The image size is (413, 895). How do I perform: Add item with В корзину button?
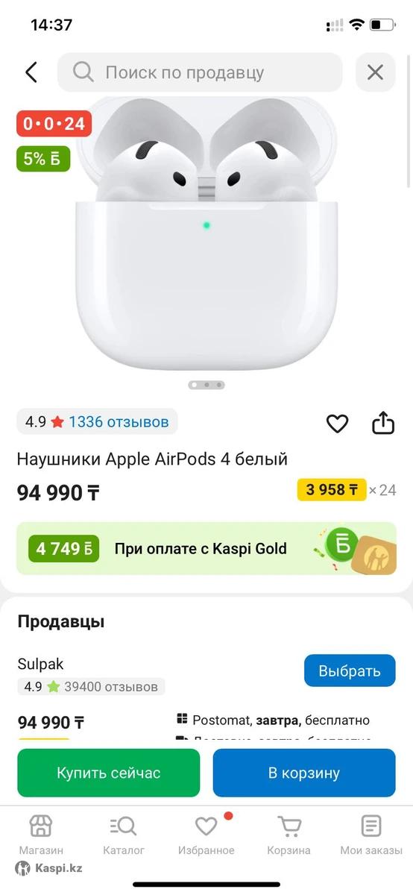click(x=304, y=773)
